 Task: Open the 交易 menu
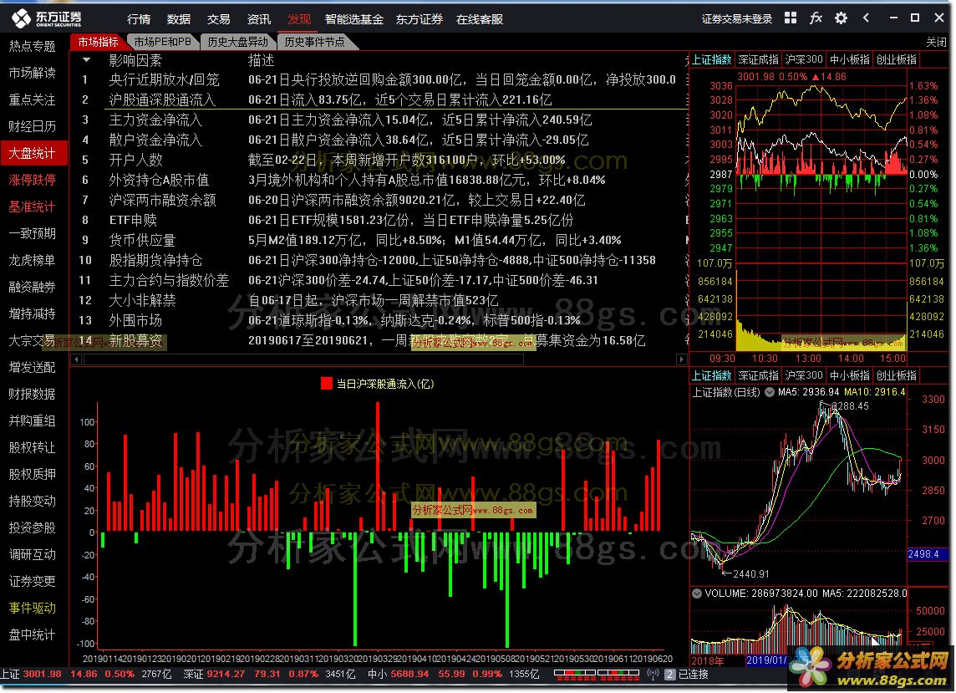[x=218, y=19]
